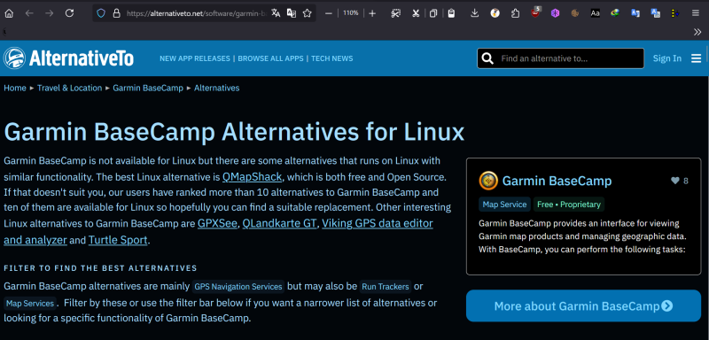Zoom out with the minus button

coord(329,13)
